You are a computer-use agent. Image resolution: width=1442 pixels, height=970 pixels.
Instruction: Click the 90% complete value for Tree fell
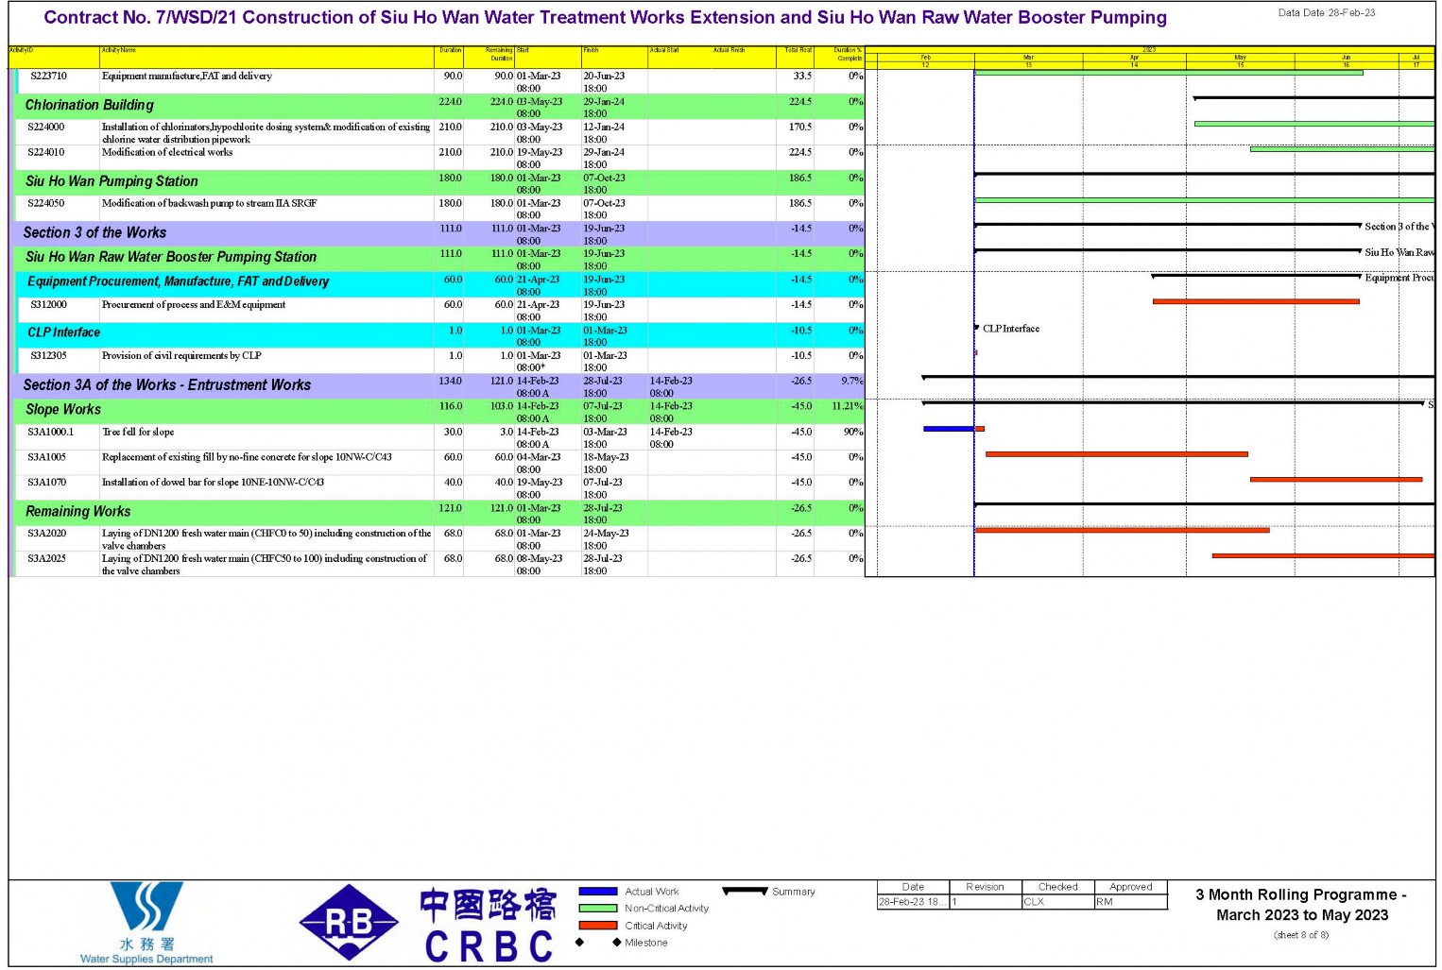click(x=853, y=433)
